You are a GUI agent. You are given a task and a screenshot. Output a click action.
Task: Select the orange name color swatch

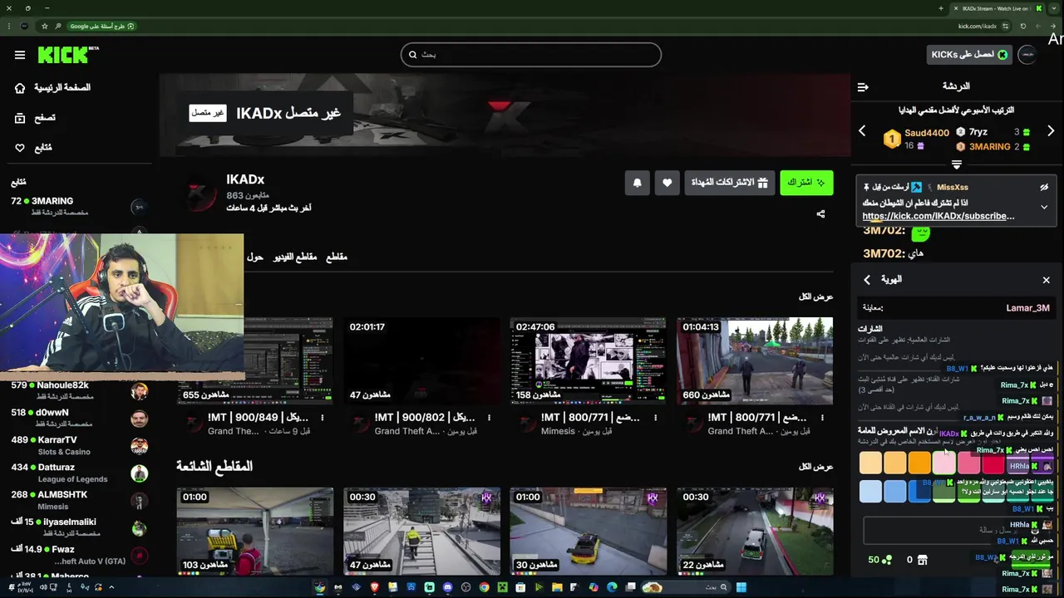[919, 463]
